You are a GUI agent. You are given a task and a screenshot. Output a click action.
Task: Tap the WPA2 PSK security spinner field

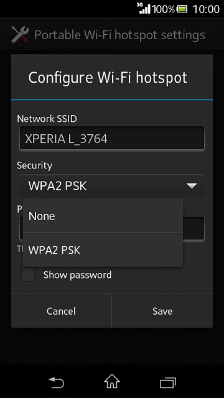click(x=112, y=185)
